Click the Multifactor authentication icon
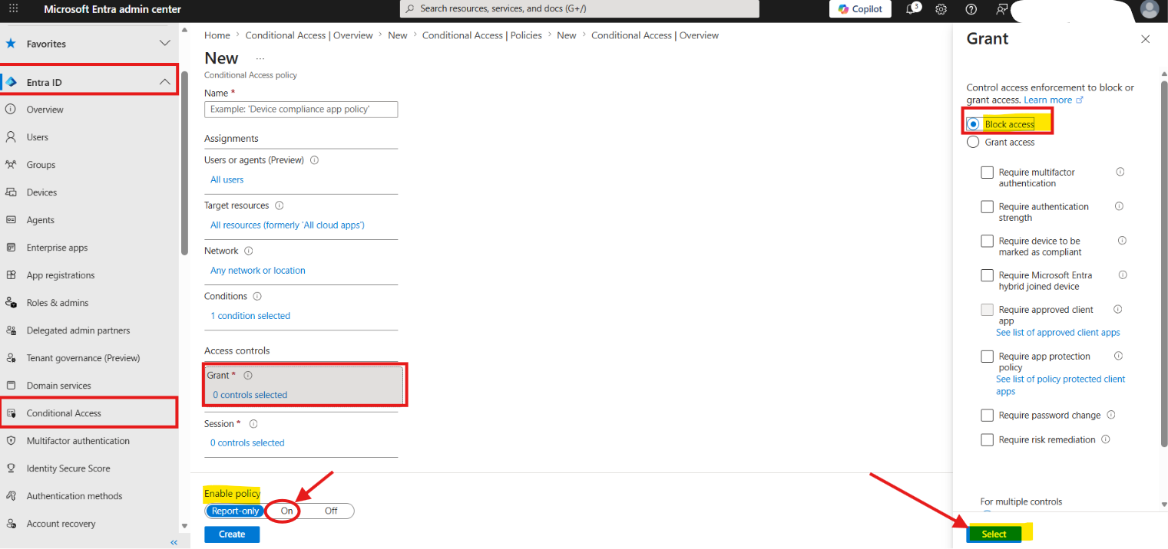The width and height of the screenshot is (1168, 549). (x=11, y=441)
